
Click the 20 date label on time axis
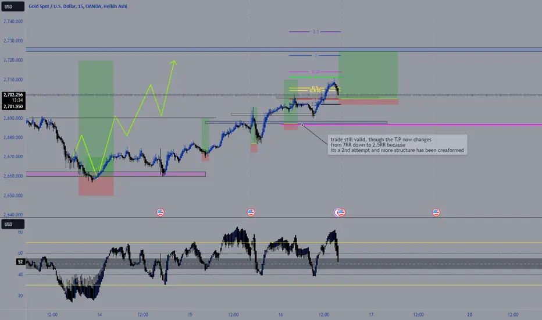470,314
